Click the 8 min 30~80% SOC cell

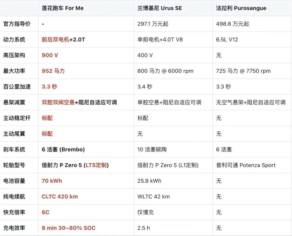click(68, 228)
